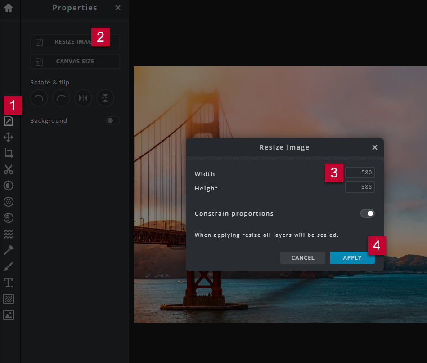The height and width of the screenshot is (363, 427).
Task: Select the Text tool
Action: pyautogui.click(x=9, y=283)
